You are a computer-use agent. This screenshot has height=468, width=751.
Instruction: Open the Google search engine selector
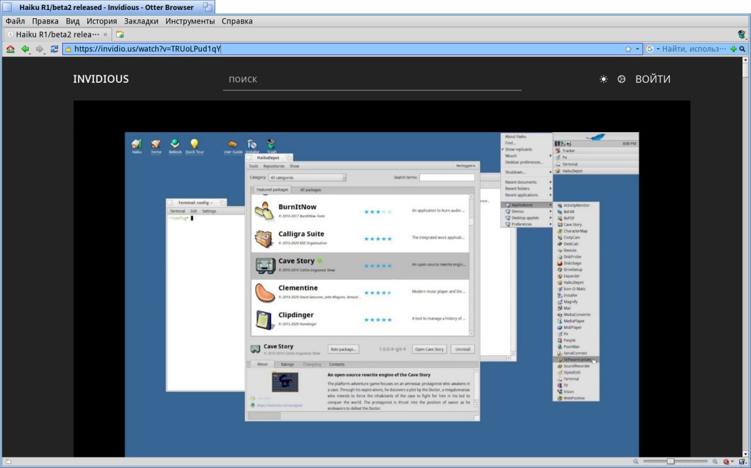point(653,49)
